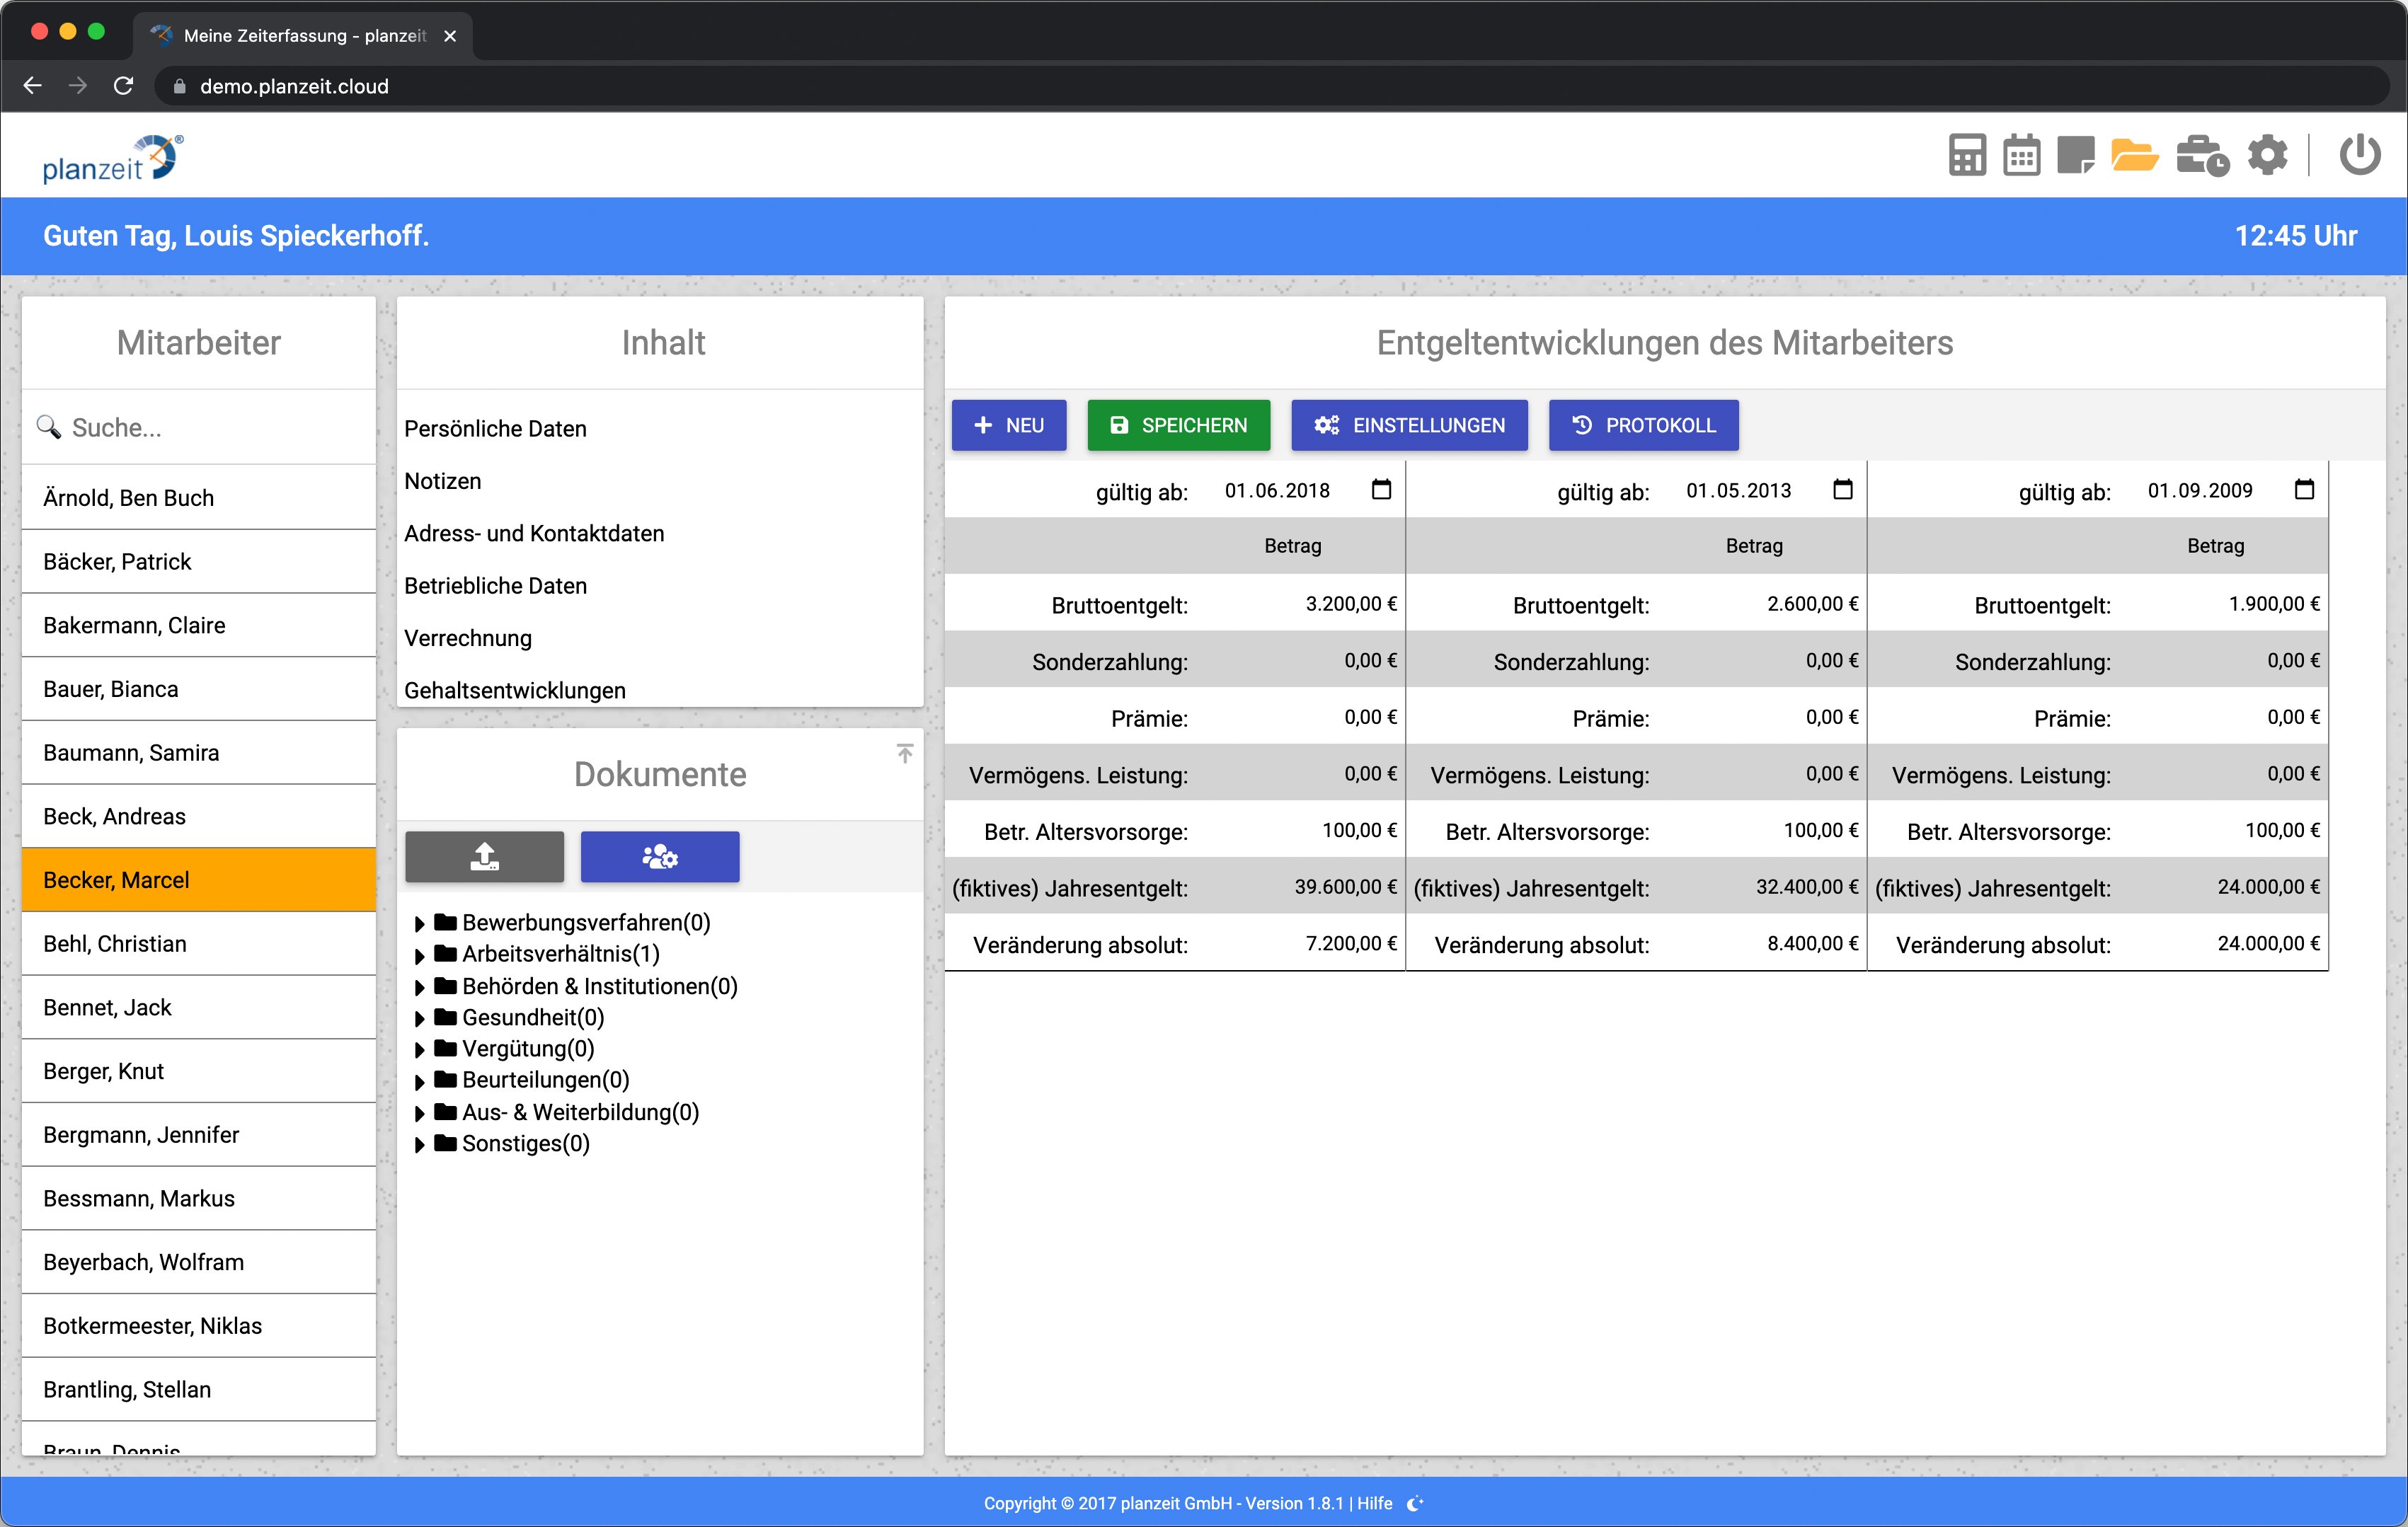2408x1527 pixels.
Task: Collapse Dokumente panel with top arrow icon
Action: (904, 753)
